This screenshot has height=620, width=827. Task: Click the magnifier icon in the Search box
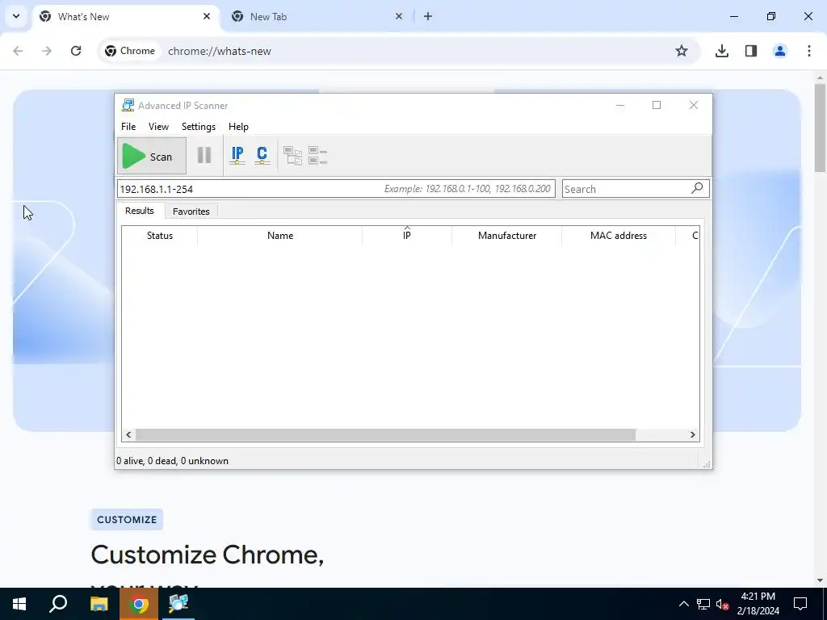[697, 187]
